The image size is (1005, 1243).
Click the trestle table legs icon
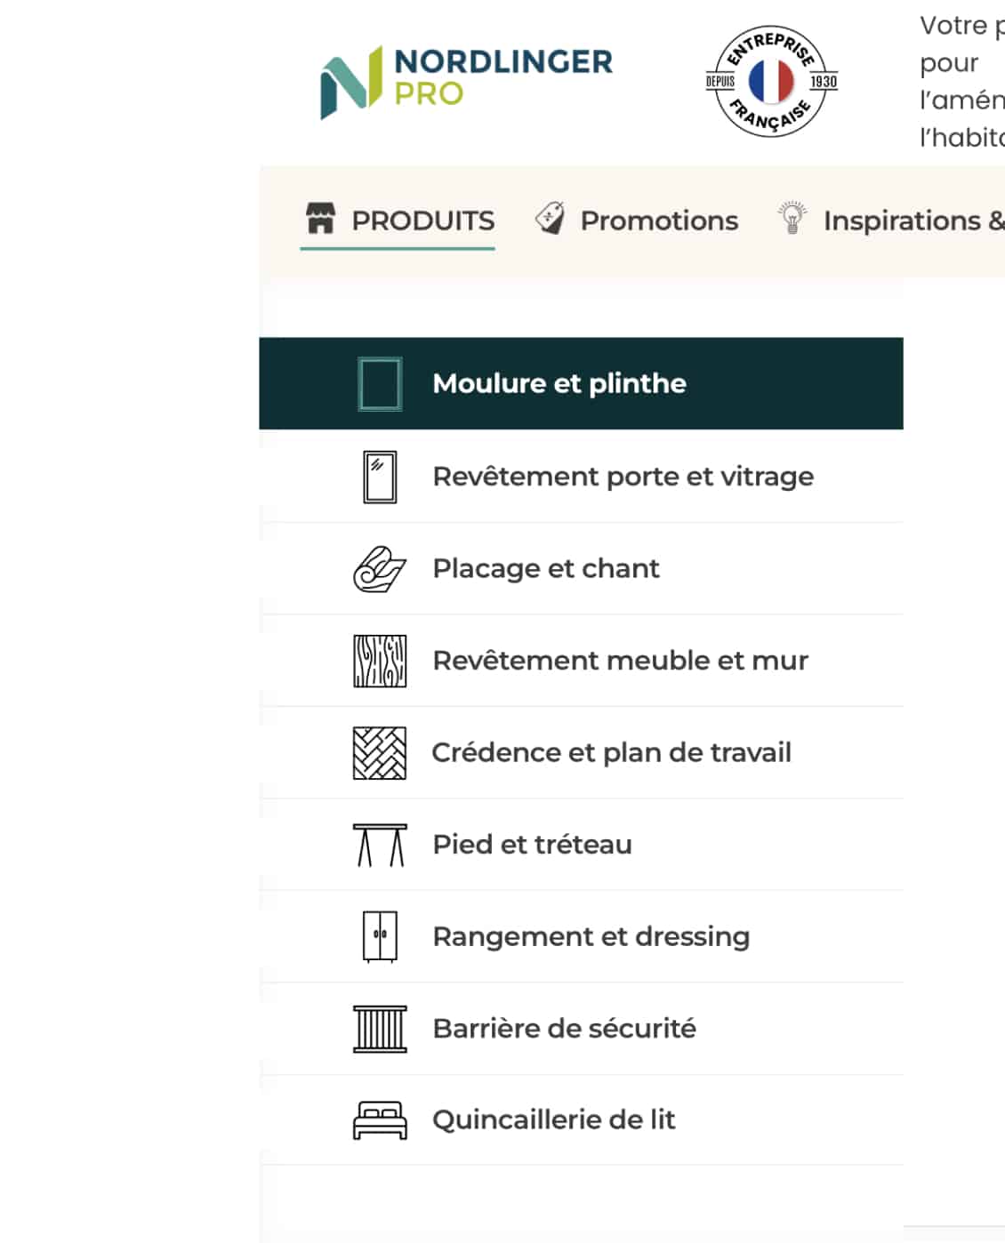point(380,845)
